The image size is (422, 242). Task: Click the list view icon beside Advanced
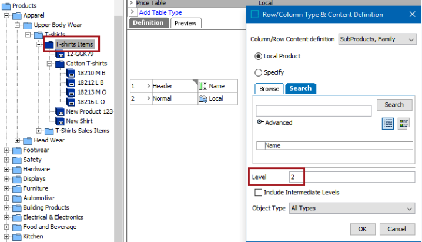pos(387,124)
